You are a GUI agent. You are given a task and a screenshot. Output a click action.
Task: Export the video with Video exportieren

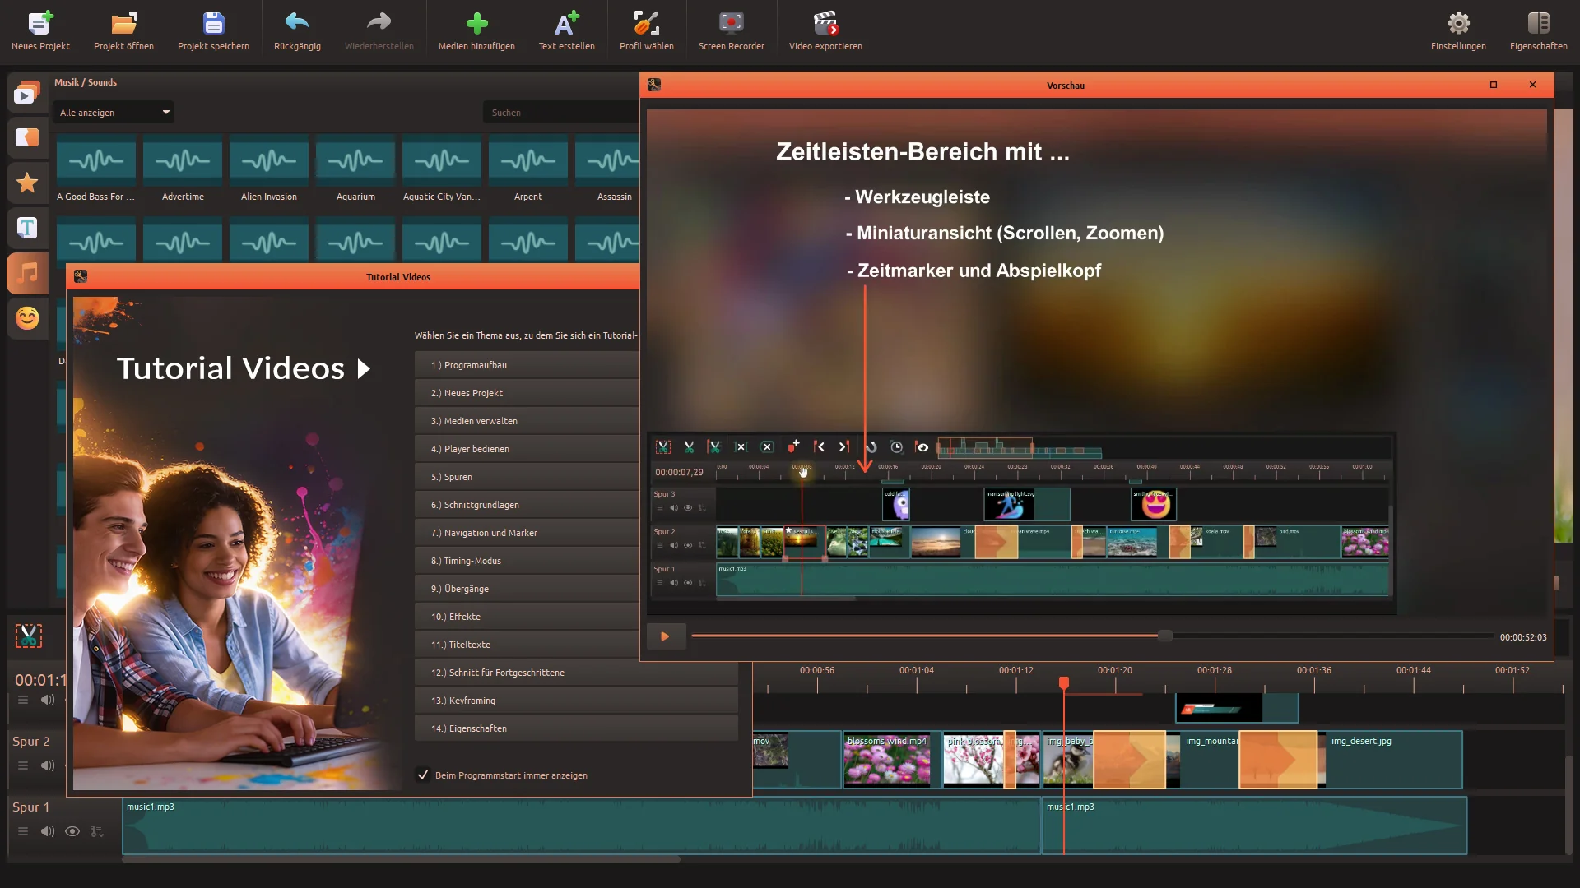coord(825,31)
